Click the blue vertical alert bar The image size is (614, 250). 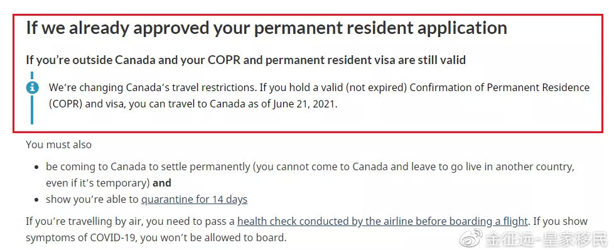pos(32,98)
